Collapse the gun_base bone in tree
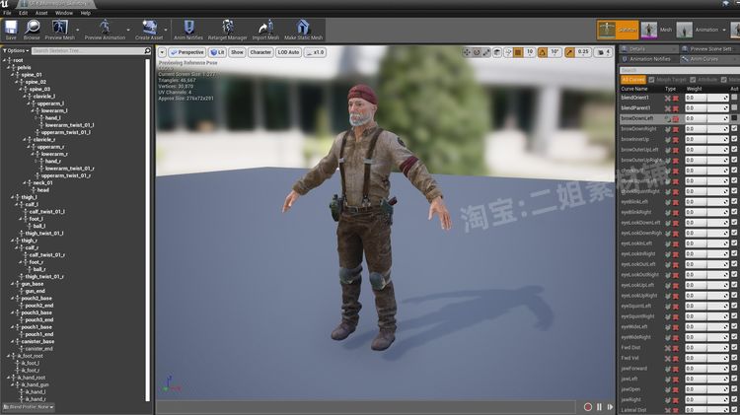 [x=13, y=284]
